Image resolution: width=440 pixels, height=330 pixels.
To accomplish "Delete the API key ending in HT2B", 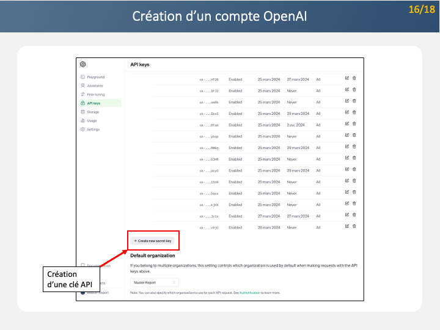I will [x=354, y=79].
